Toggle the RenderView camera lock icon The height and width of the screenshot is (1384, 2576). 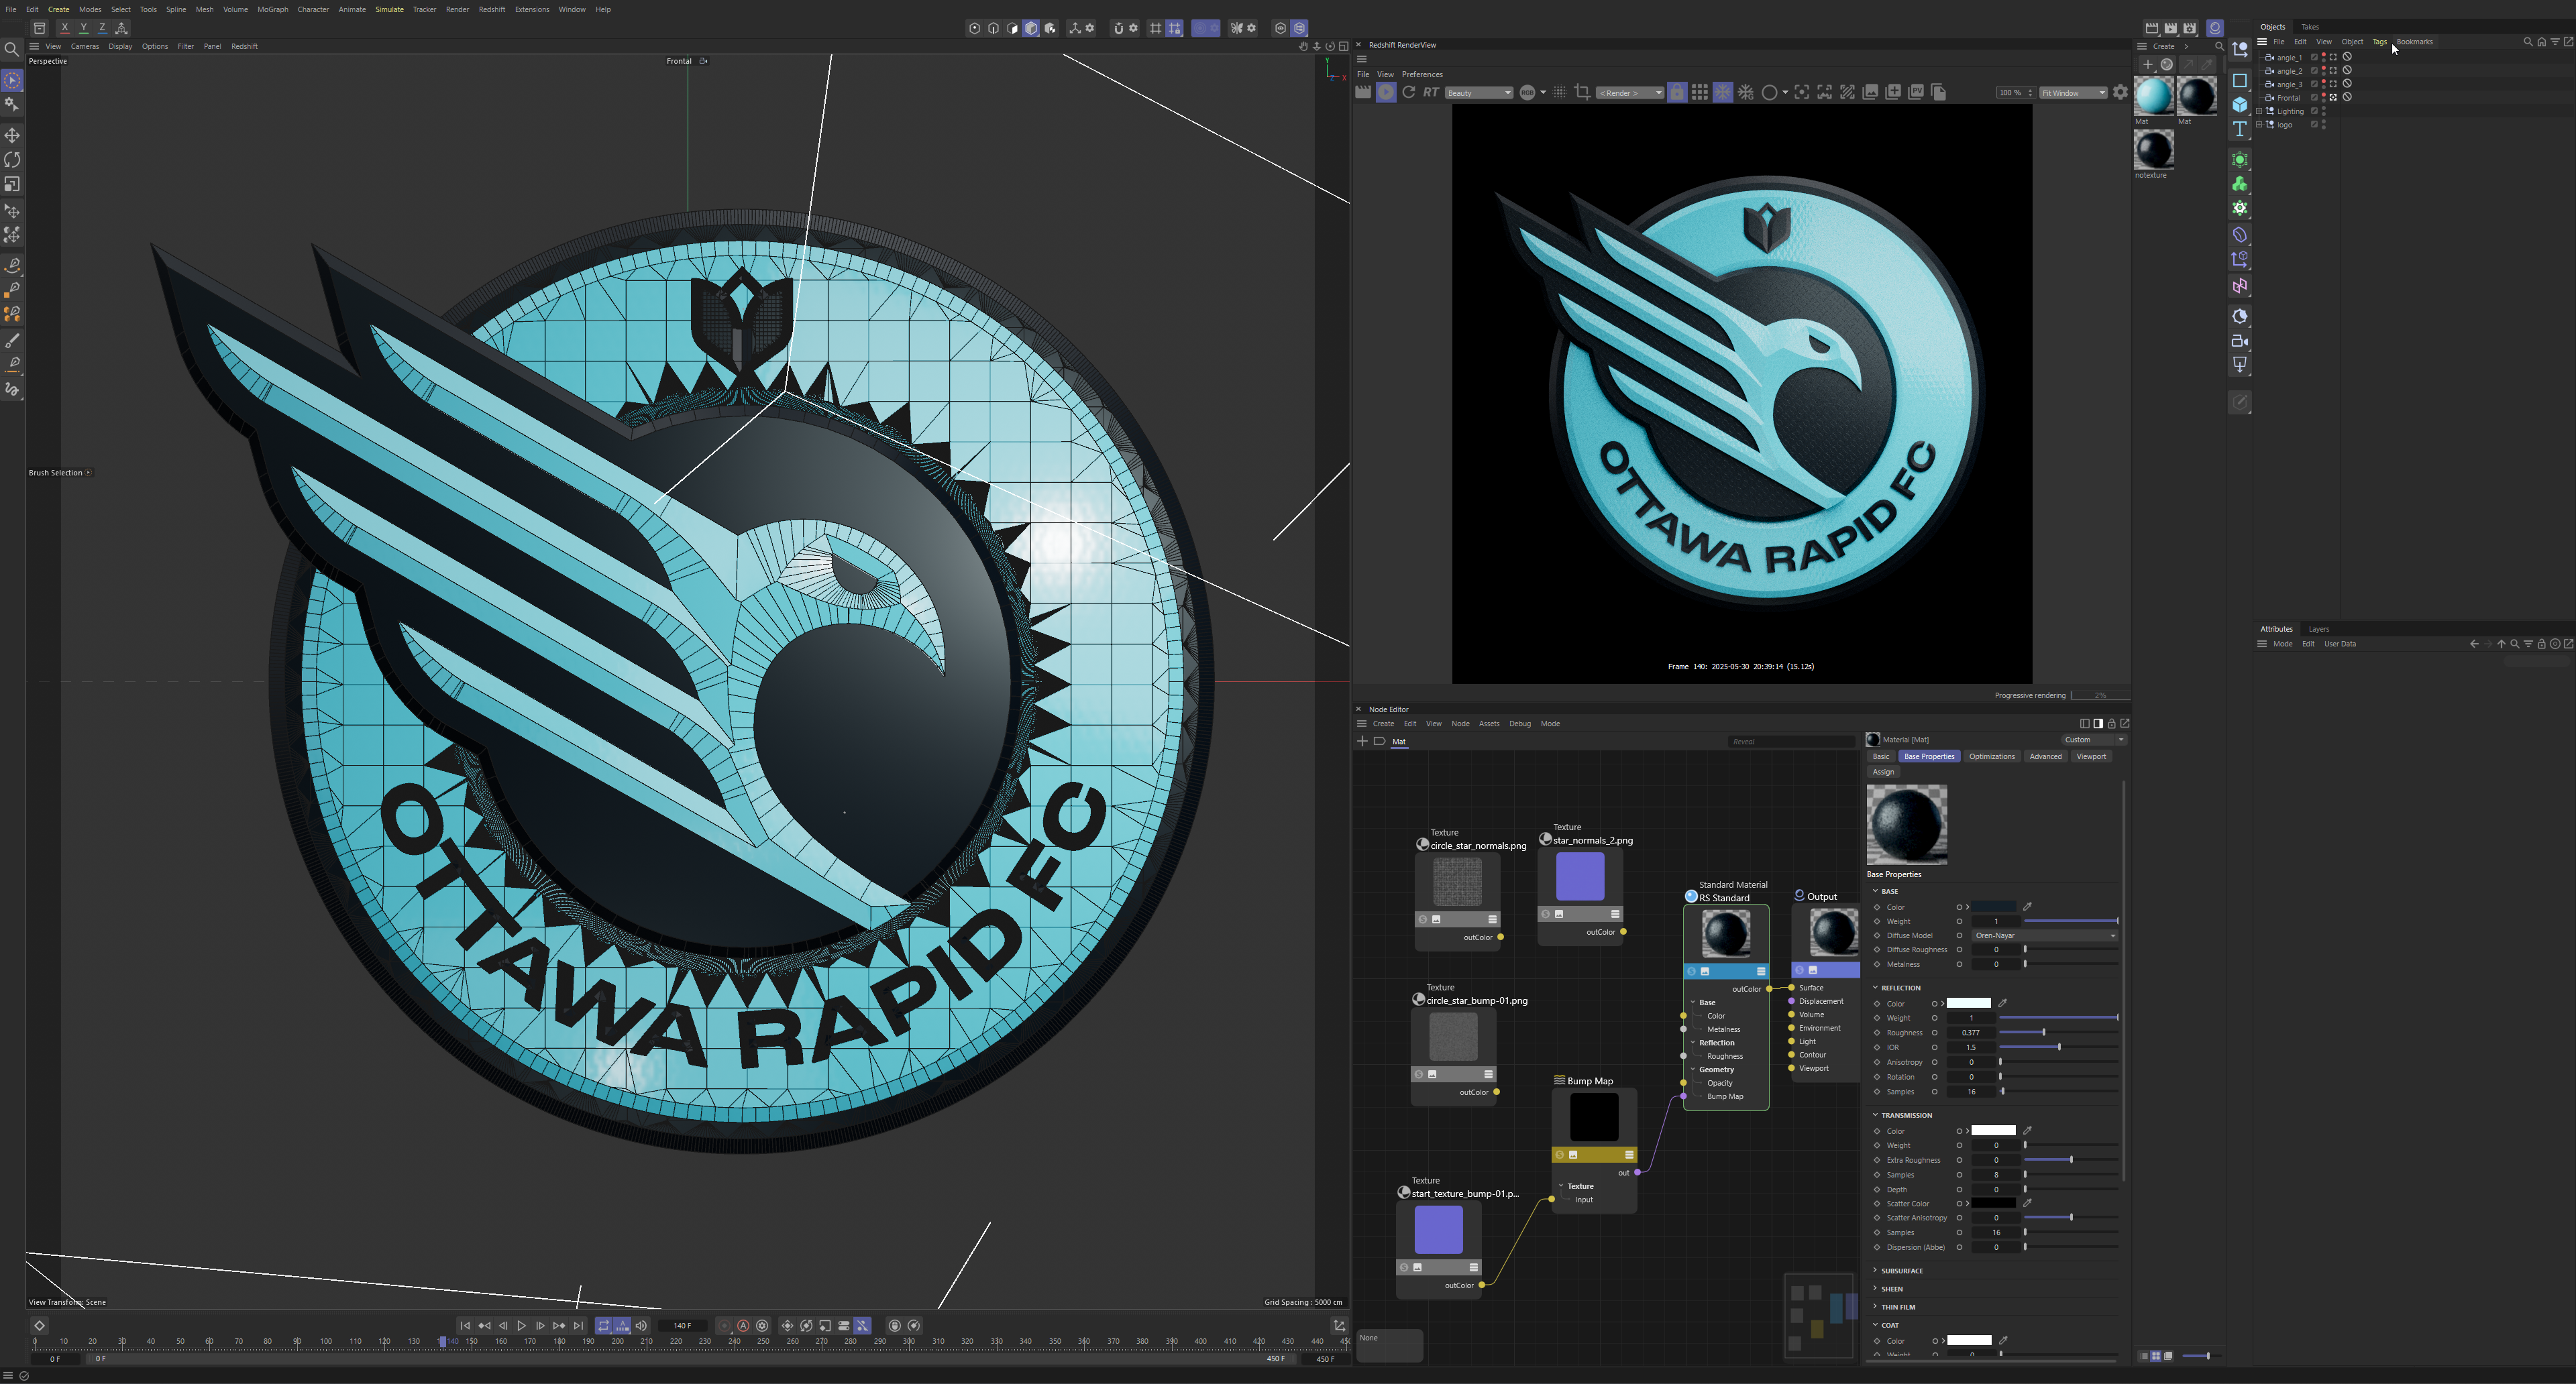[x=1677, y=93]
